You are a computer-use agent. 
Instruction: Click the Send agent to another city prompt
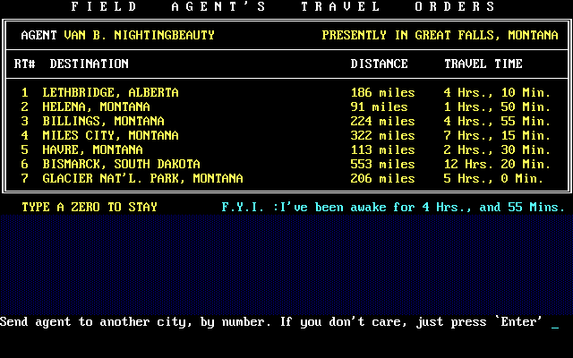tap(271, 322)
